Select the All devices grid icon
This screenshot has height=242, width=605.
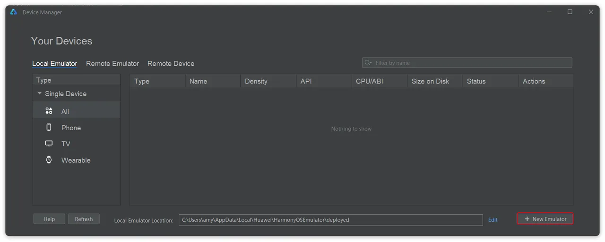(49, 111)
